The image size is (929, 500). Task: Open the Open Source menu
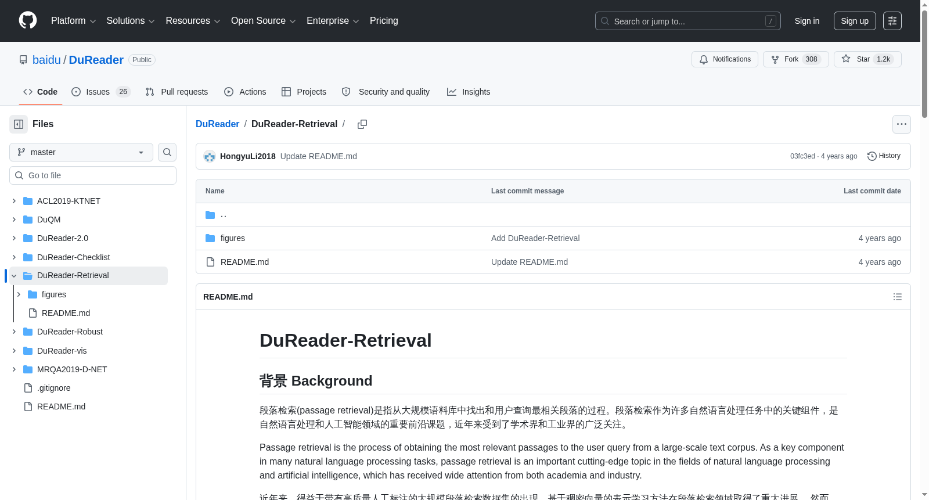[x=264, y=21]
